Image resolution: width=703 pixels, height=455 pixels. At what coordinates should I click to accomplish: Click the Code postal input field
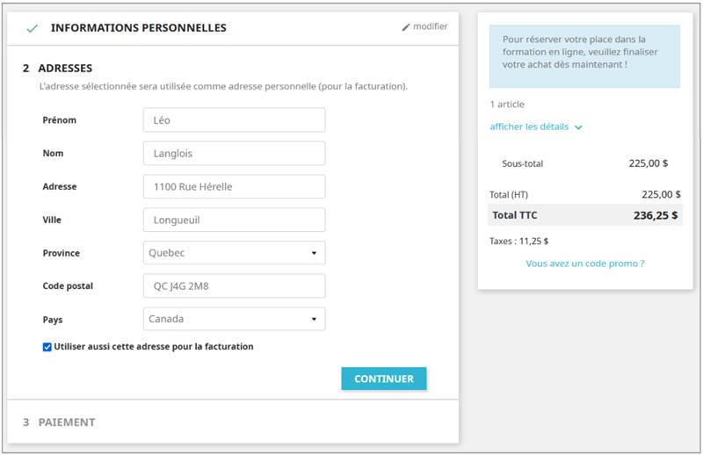[234, 286]
